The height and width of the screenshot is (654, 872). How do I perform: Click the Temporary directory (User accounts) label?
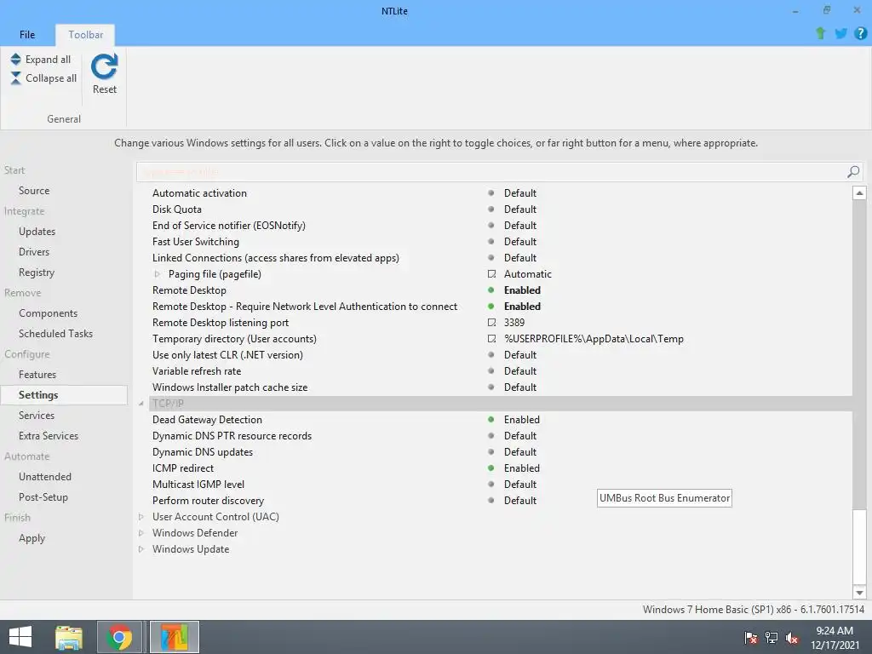tap(234, 339)
